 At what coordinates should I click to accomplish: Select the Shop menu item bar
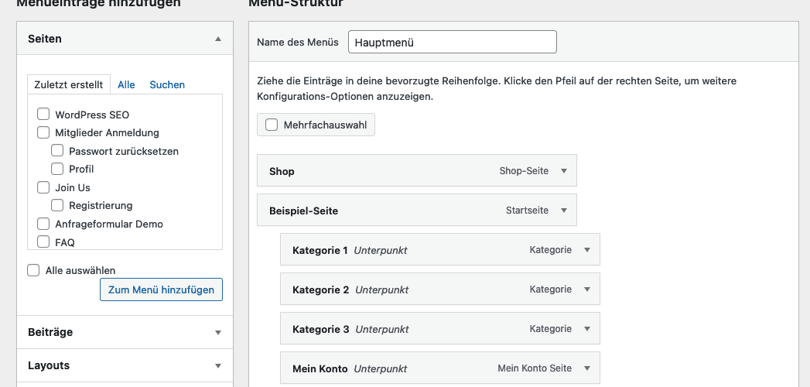(417, 170)
